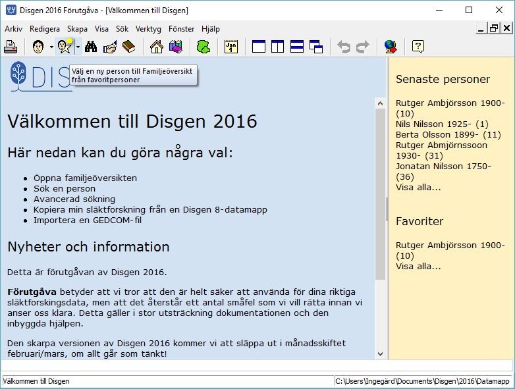Viewport: 515px width, 389px height.
Task: Click the house home icon
Action: [x=156, y=47]
